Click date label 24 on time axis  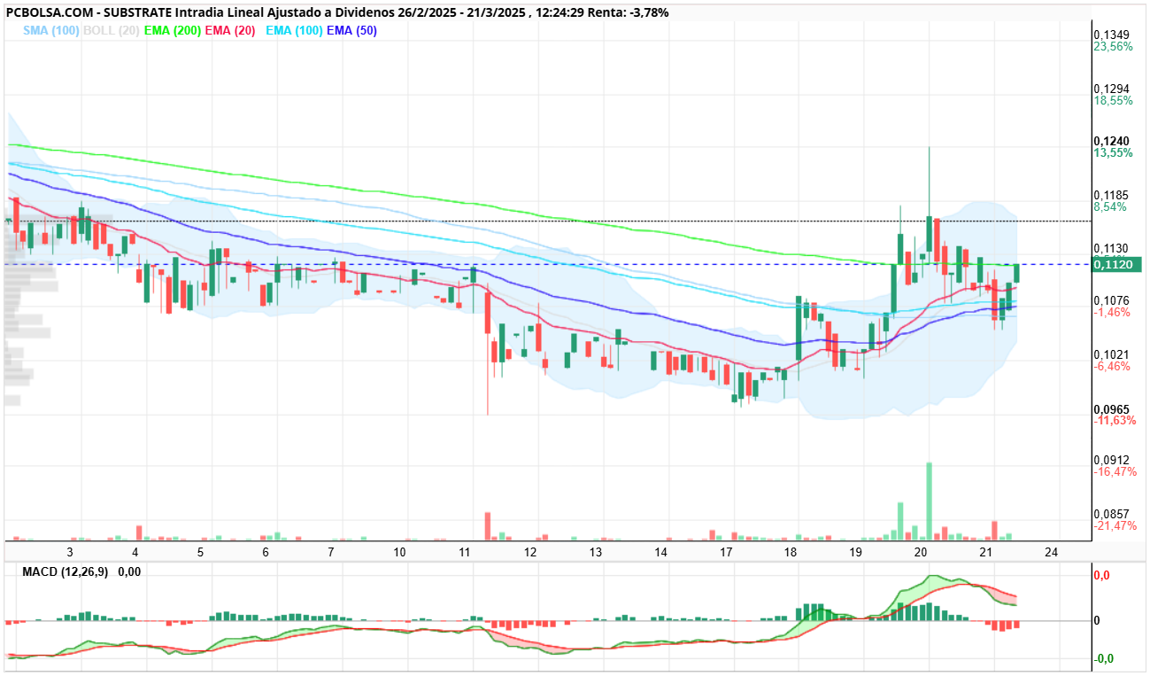1052,551
